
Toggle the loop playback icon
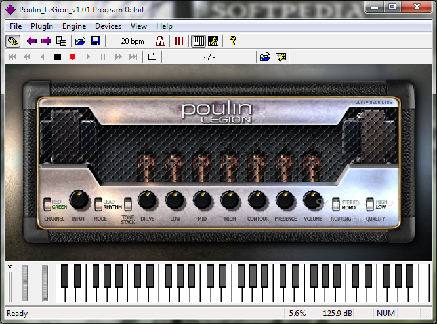152,56
